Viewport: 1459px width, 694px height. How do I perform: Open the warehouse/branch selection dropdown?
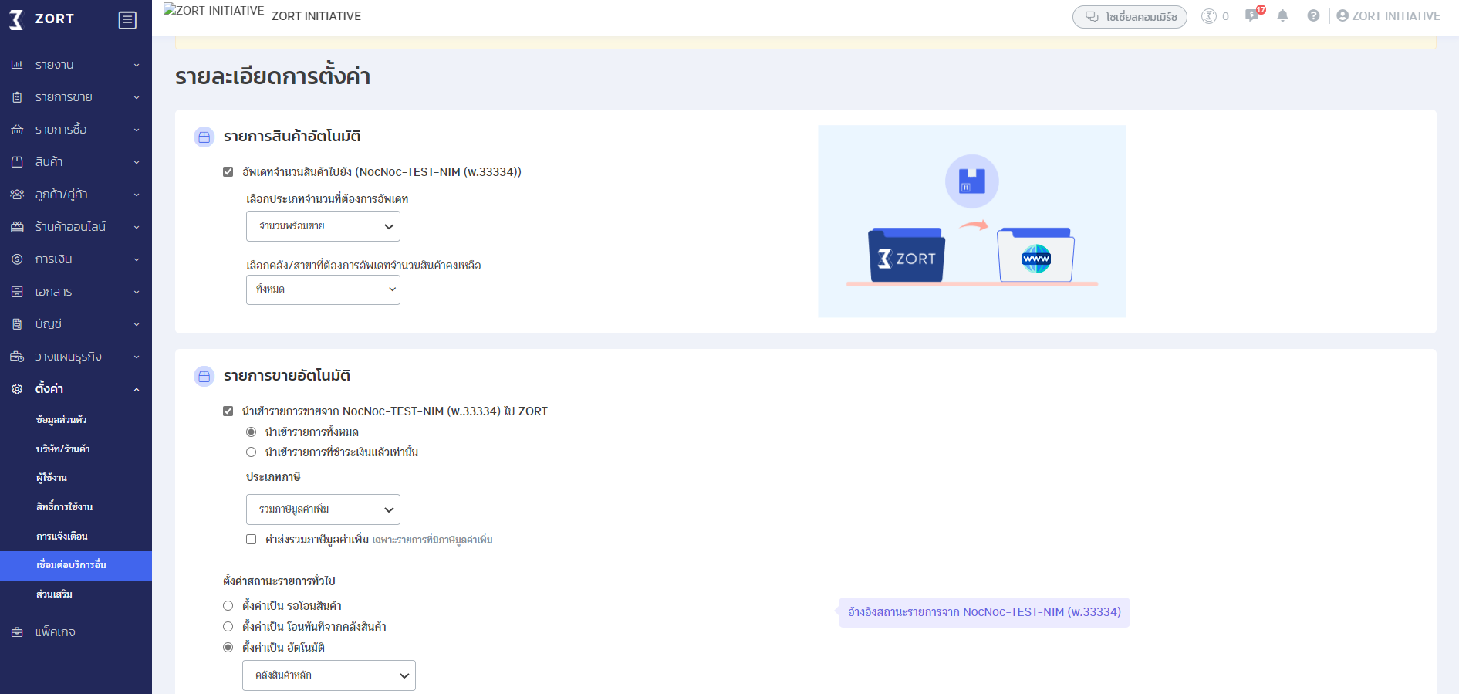323,289
